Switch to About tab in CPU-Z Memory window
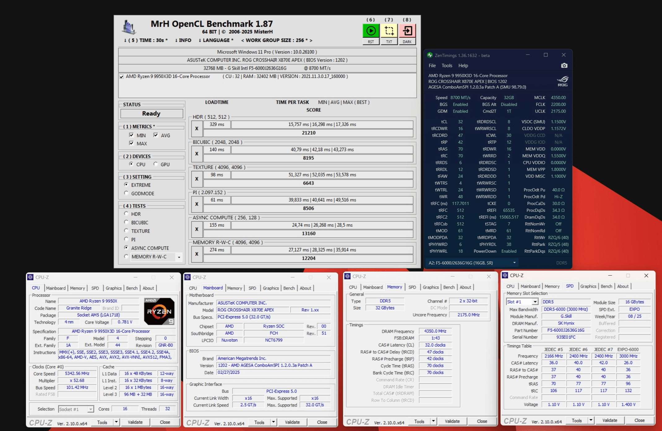 point(465,287)
